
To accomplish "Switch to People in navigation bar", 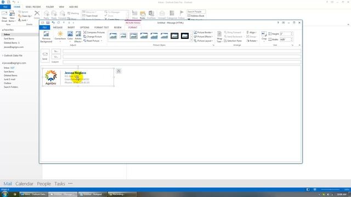I will click(44, 184).
